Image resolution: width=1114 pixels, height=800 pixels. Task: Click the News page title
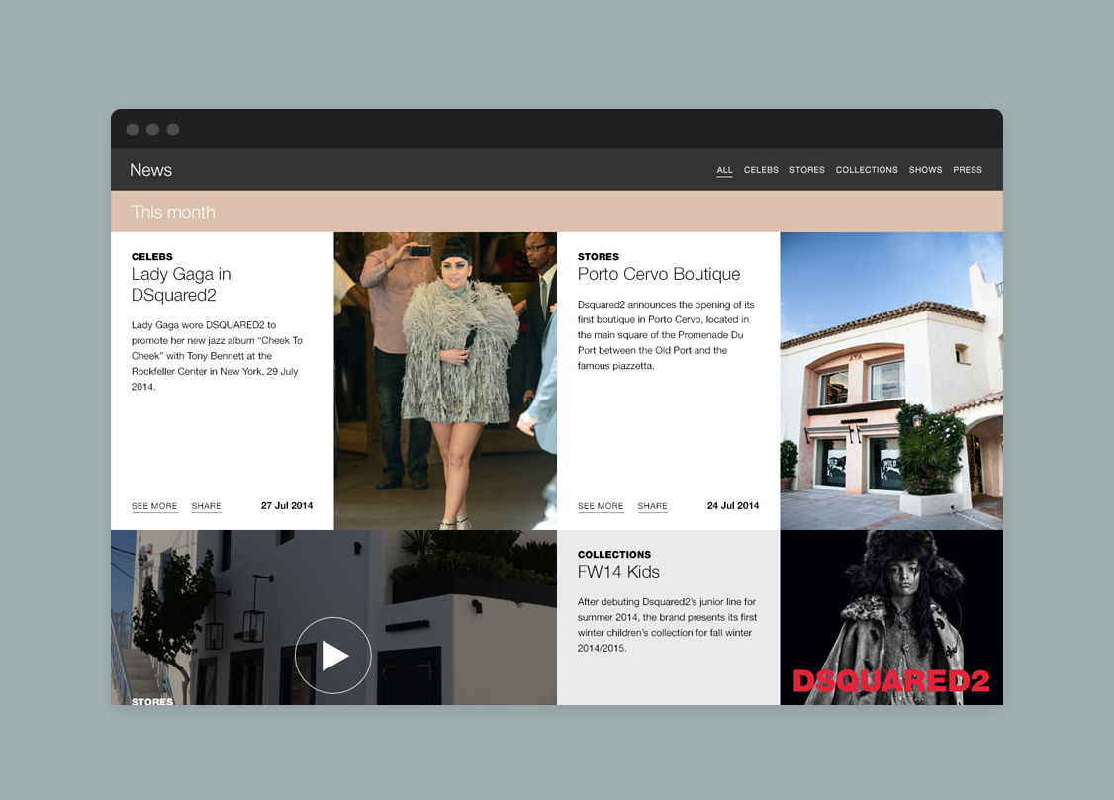[x=150, y=170]
